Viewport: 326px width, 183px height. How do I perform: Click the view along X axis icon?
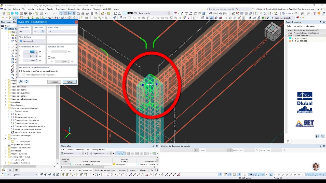[256, 13]
